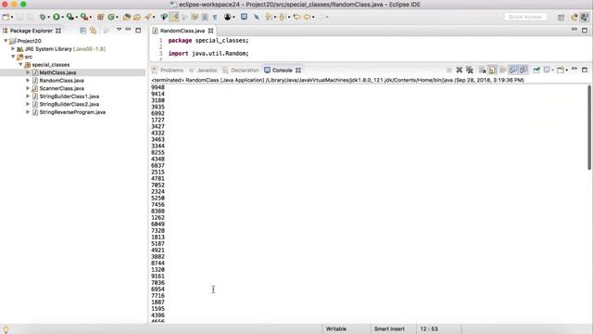Open the External Tools dropdown arrow
Viewport: 593px width, 334px height.
coord(91,18)
